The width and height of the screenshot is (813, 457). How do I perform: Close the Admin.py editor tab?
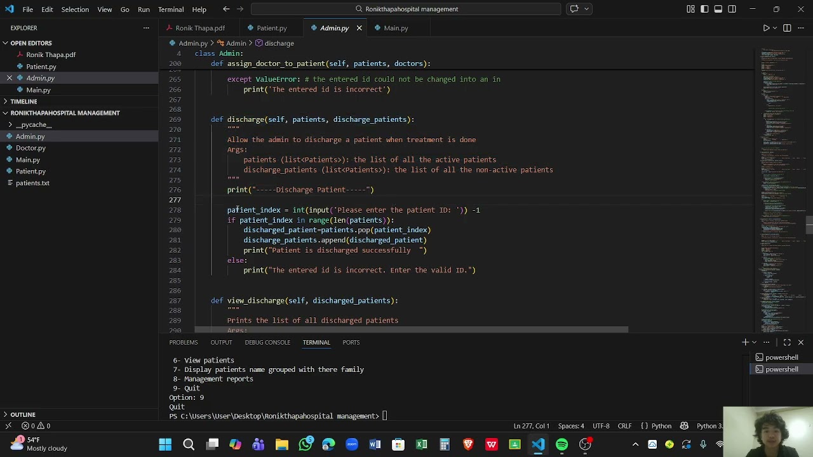[x=359, y=28]
